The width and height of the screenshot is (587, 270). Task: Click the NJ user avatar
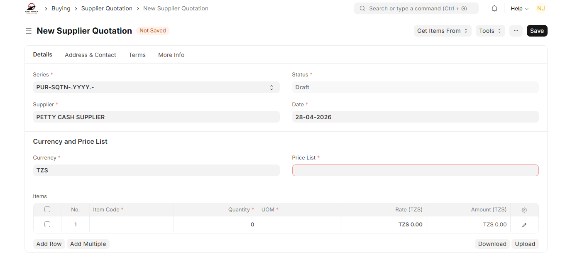541,8
